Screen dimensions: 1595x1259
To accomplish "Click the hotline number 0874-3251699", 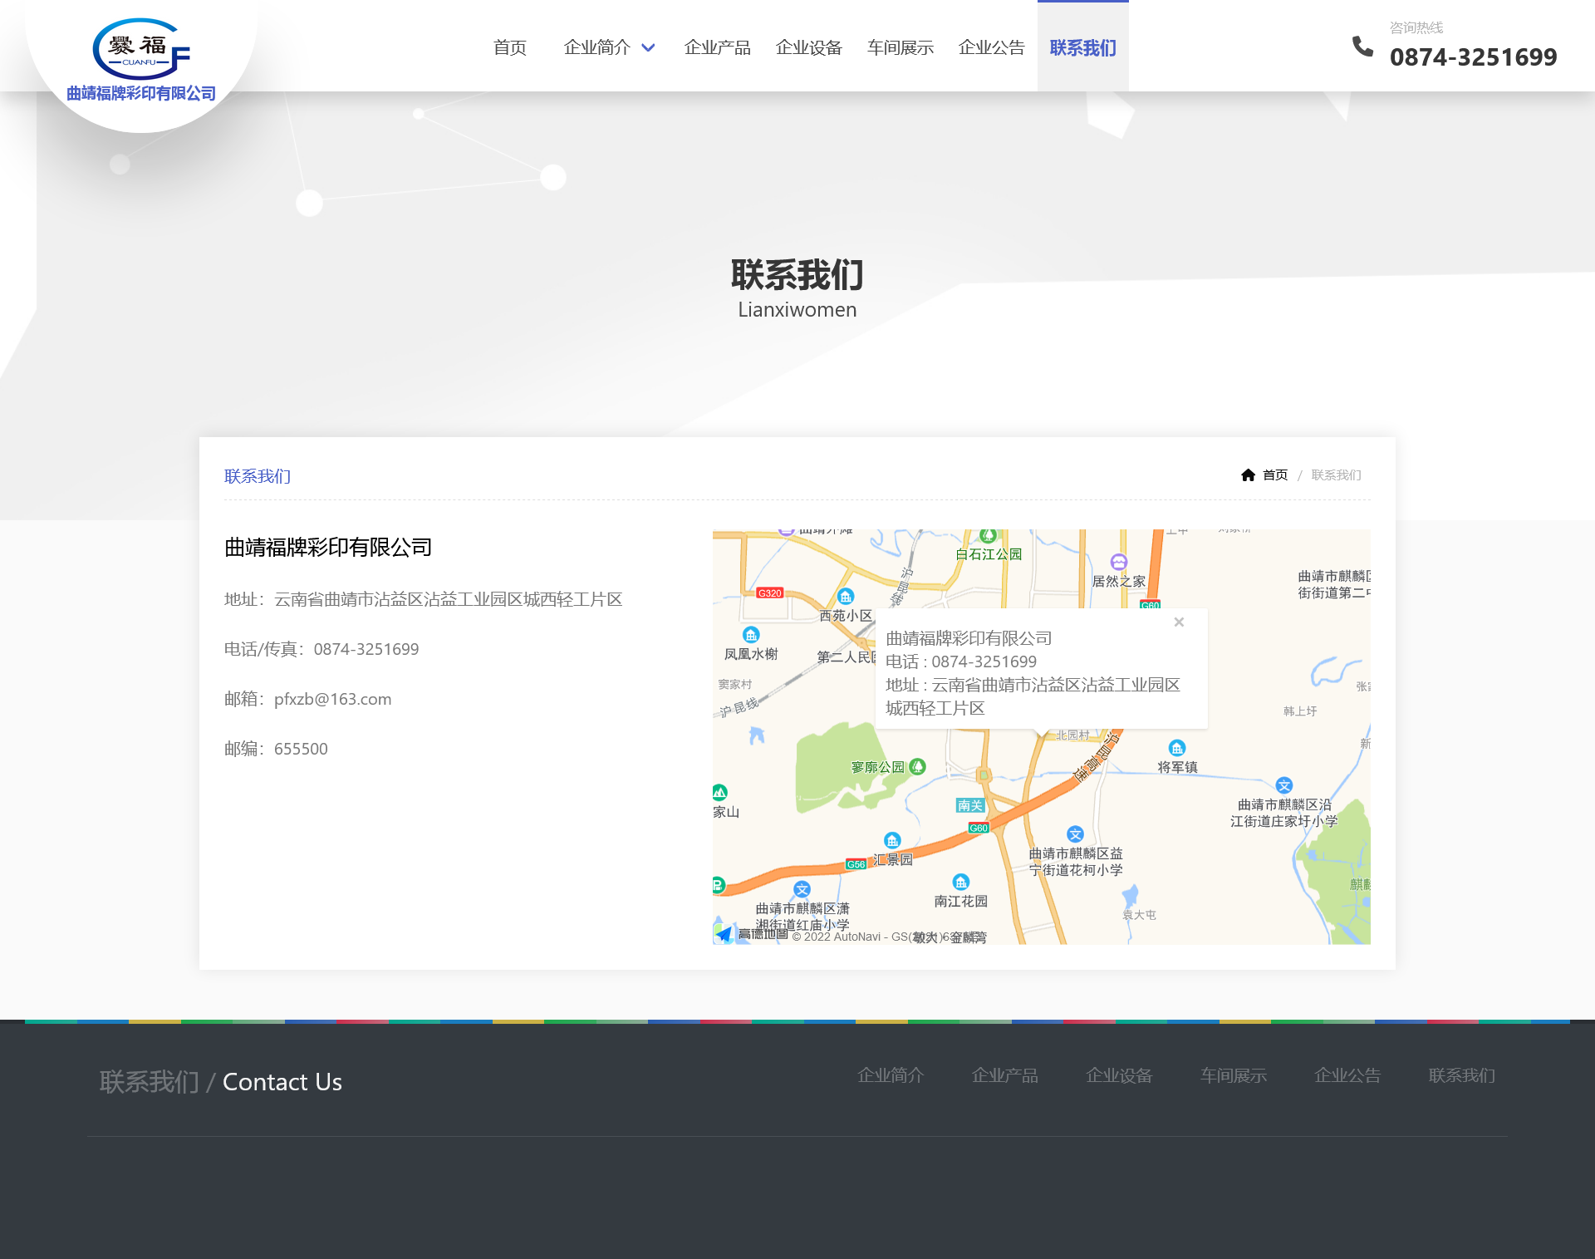I will (1473, 57).
